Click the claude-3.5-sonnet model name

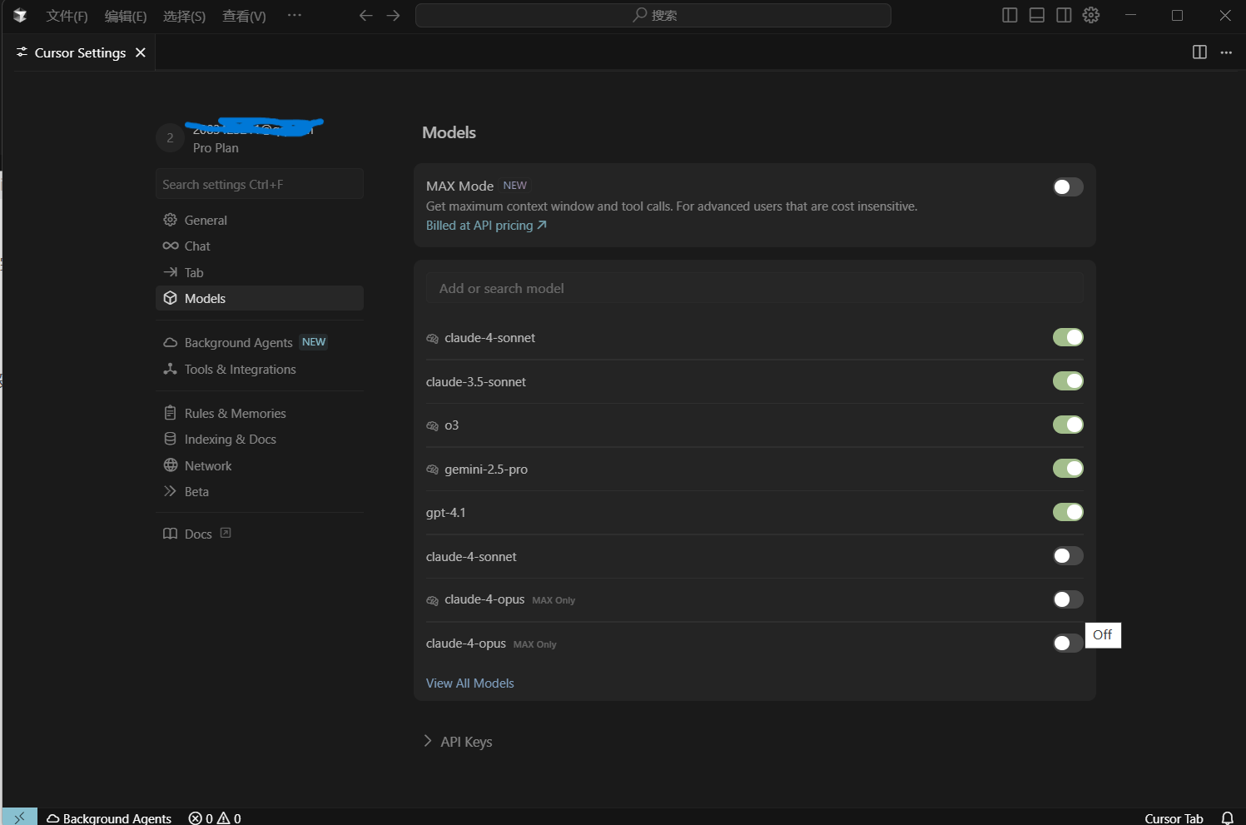point(476,382)
